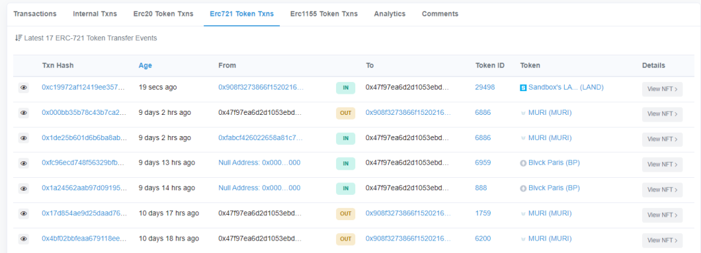Open transaction hash 0xc19972af12419ee357
Image resolution: width=701 pixels, height=253 pixels.
tap(83, 88)
